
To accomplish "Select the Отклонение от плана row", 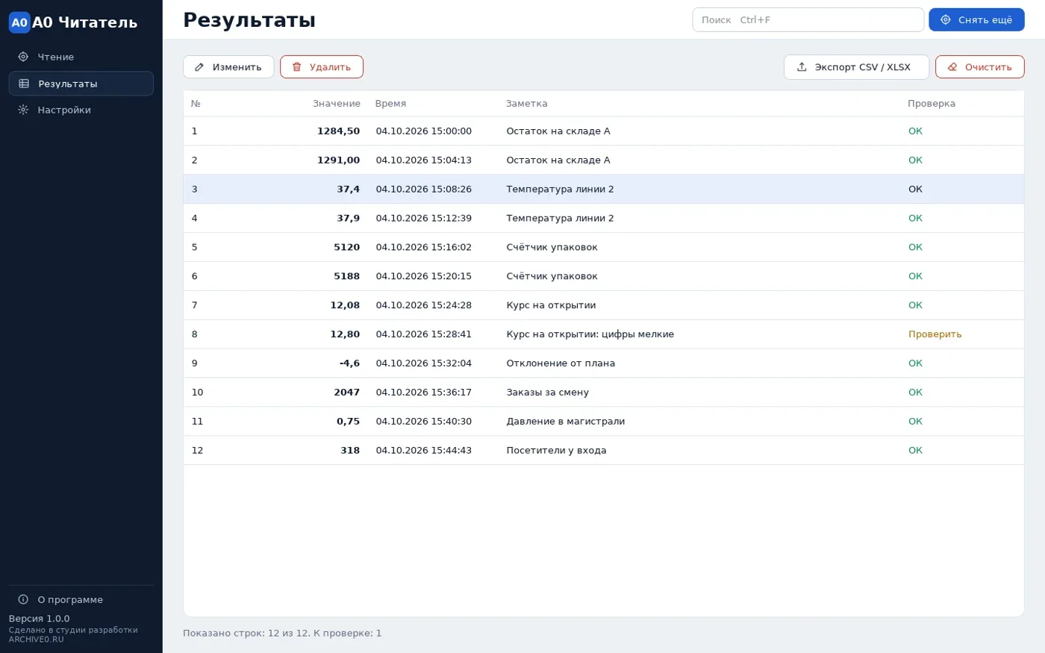I will click(603, 363).
